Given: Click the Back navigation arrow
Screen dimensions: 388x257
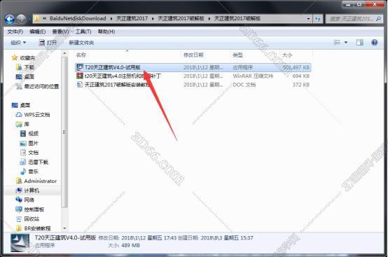Looking at the screenshot, I should tap(10, 19).
